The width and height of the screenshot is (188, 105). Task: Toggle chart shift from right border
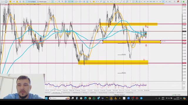73,2
